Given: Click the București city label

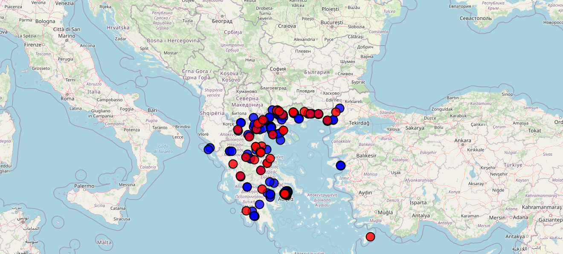Looking at the screenshot, I should coord(331,22).
